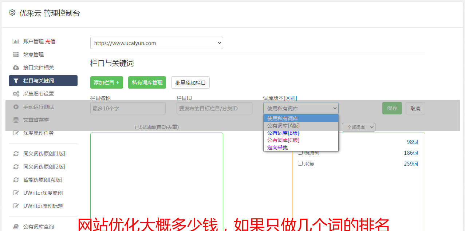The image size is (465, 231).
Task: Open 站点管理 in the sidebar
Action: point(34,54)
